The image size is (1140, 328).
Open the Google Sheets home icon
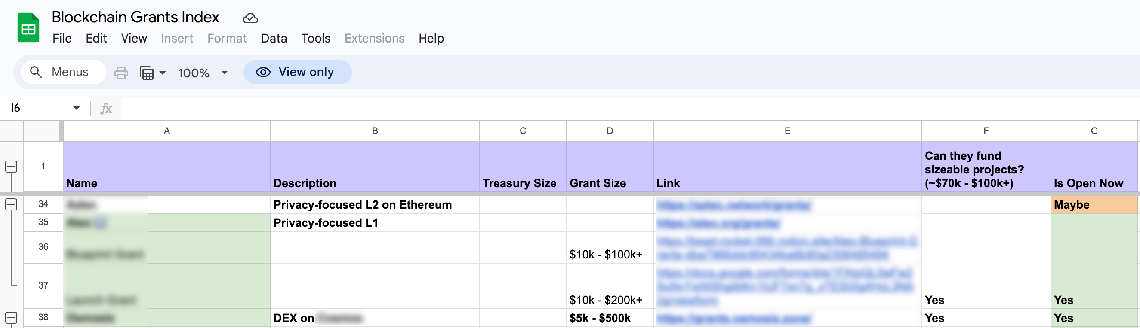pos(28,27)
